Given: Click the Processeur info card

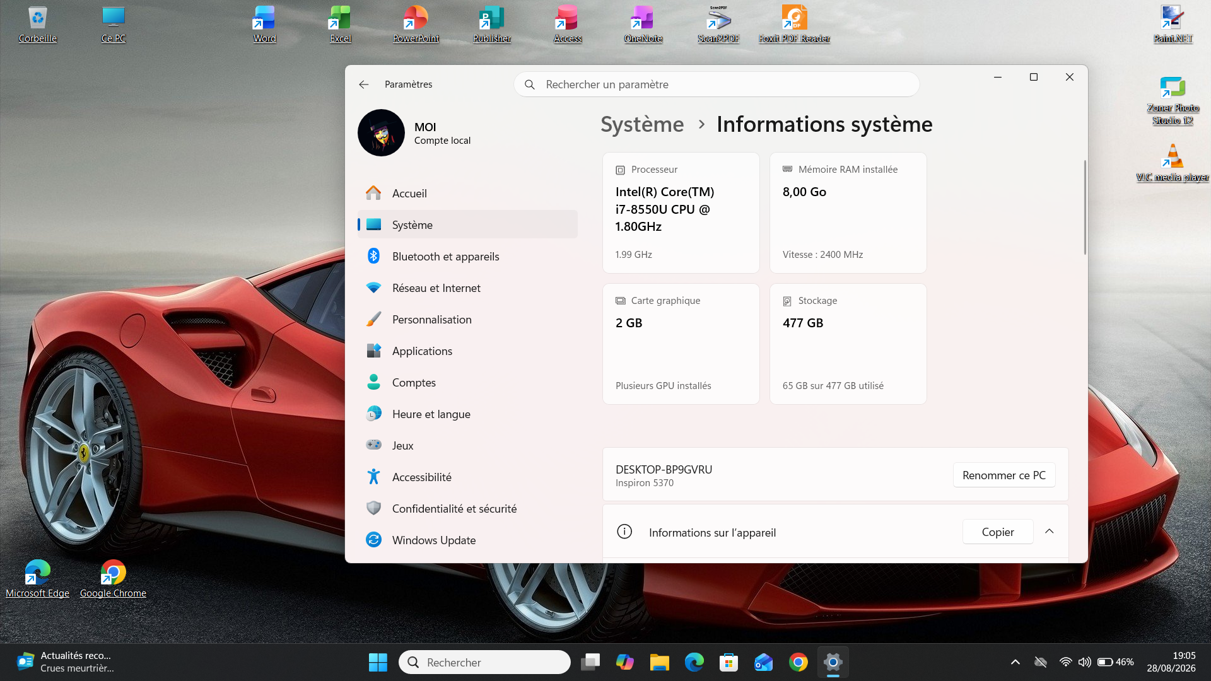Looking at the screenshot, I should coord(681,213).
